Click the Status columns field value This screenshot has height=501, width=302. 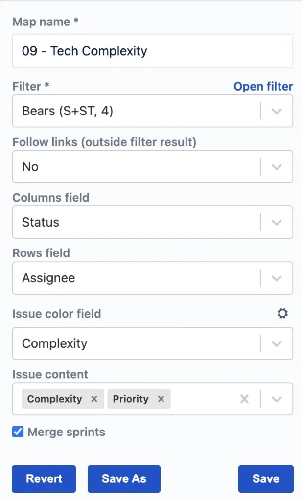click(x=41, y=222)
